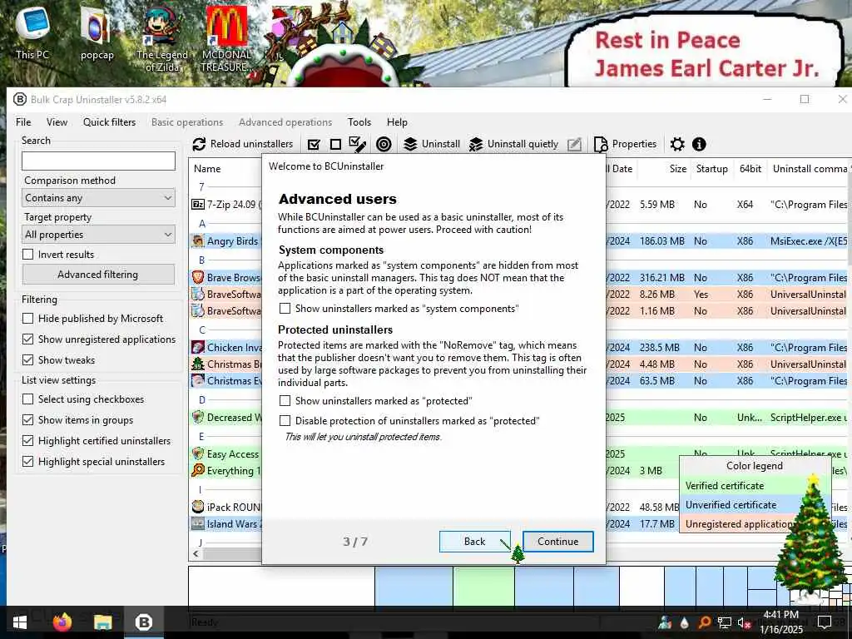Click the Windows Start button
Viewport: 852px width, 639px height.
[20, 622]
